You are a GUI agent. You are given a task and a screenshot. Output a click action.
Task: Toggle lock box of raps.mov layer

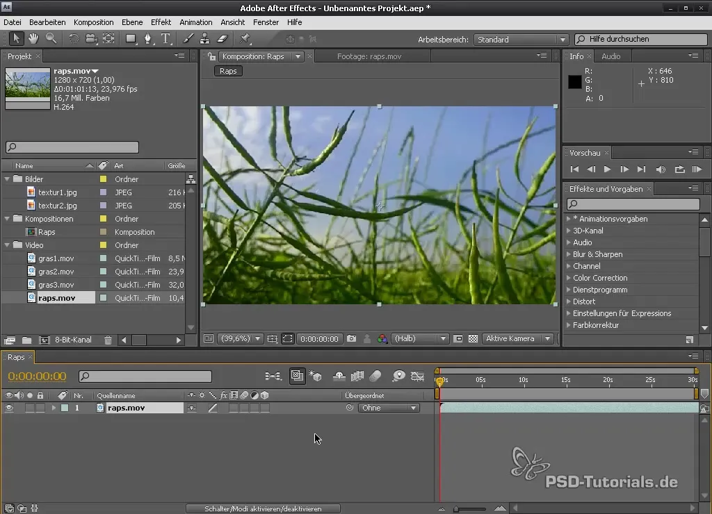pyautogui.click(x=40, y=408)
